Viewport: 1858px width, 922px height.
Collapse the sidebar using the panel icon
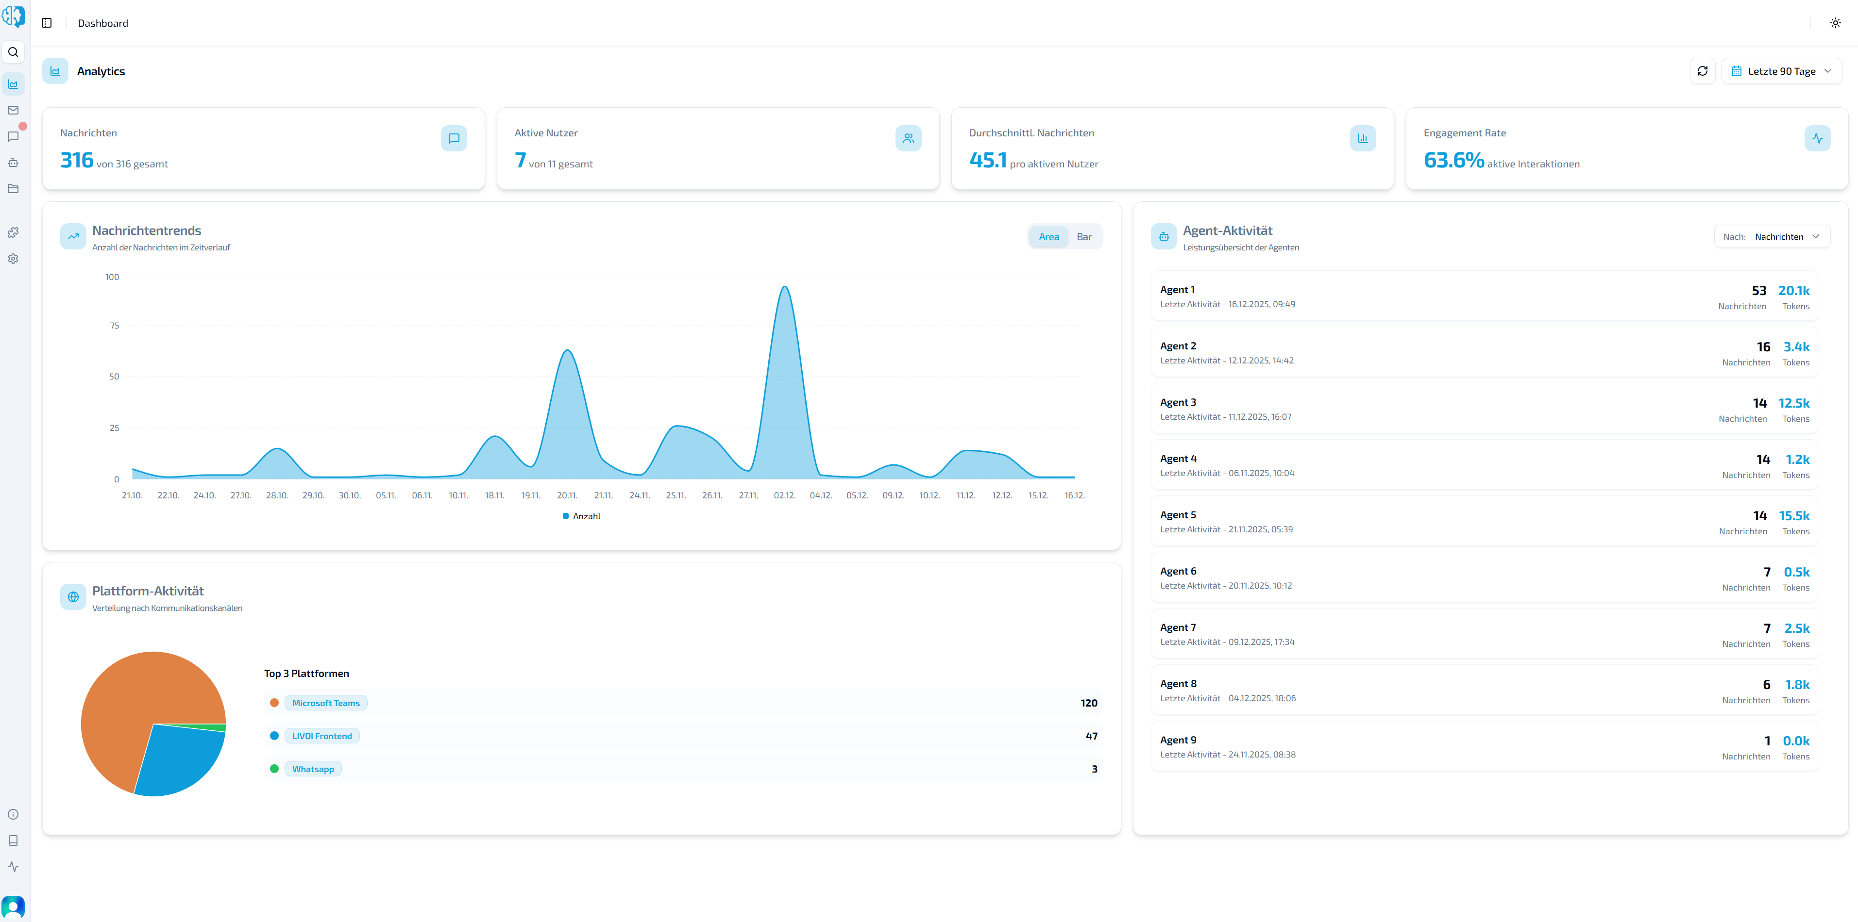click(47, 22)
